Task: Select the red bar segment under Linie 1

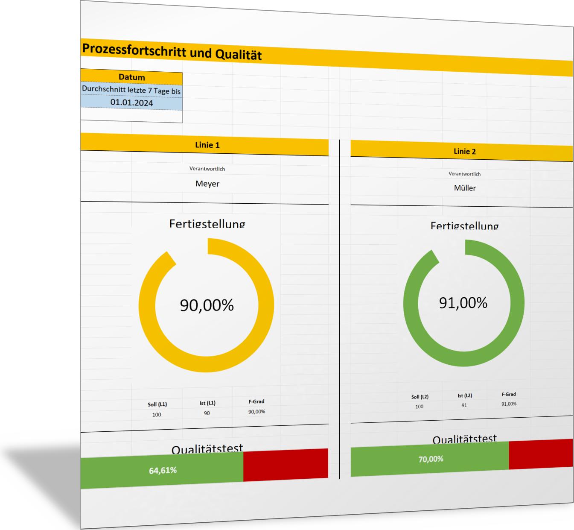Action: pyautogui.click(x=286, y=464)
